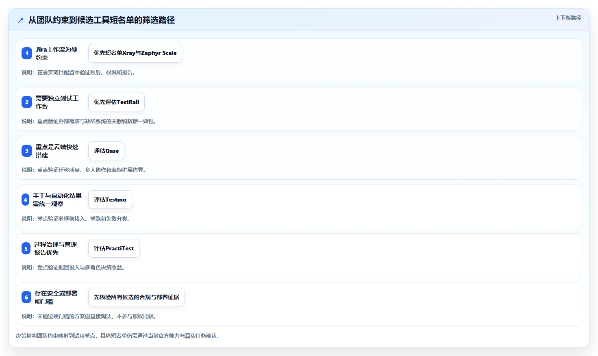Select step number 3 badge
598x356 pixels.
tap(27, 151)
